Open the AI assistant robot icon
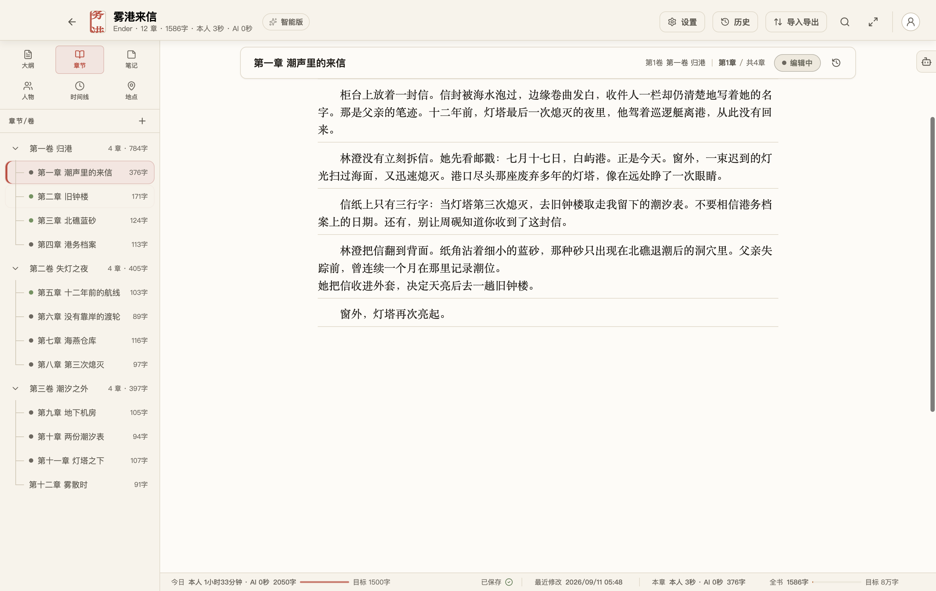 coord(926,62)
